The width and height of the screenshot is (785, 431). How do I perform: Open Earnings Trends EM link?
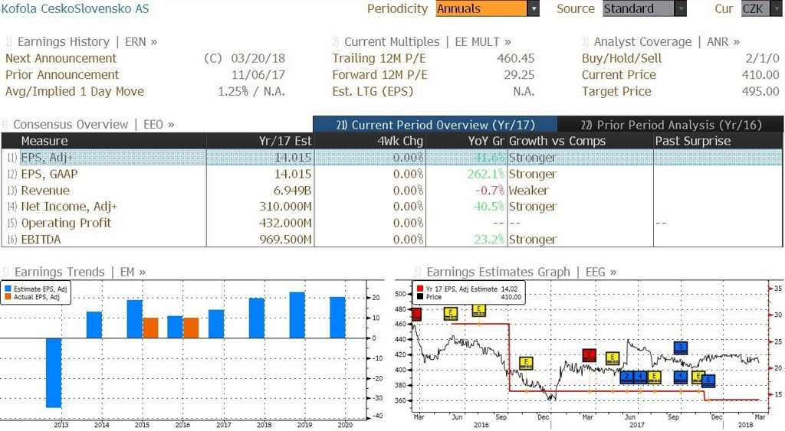coord(80,272)
